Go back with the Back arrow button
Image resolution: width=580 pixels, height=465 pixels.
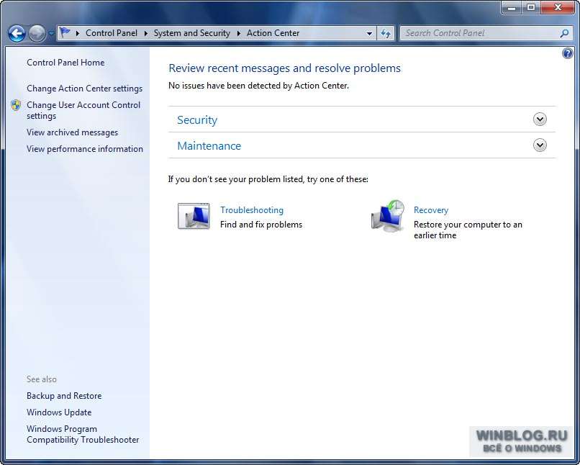point(17,34)
